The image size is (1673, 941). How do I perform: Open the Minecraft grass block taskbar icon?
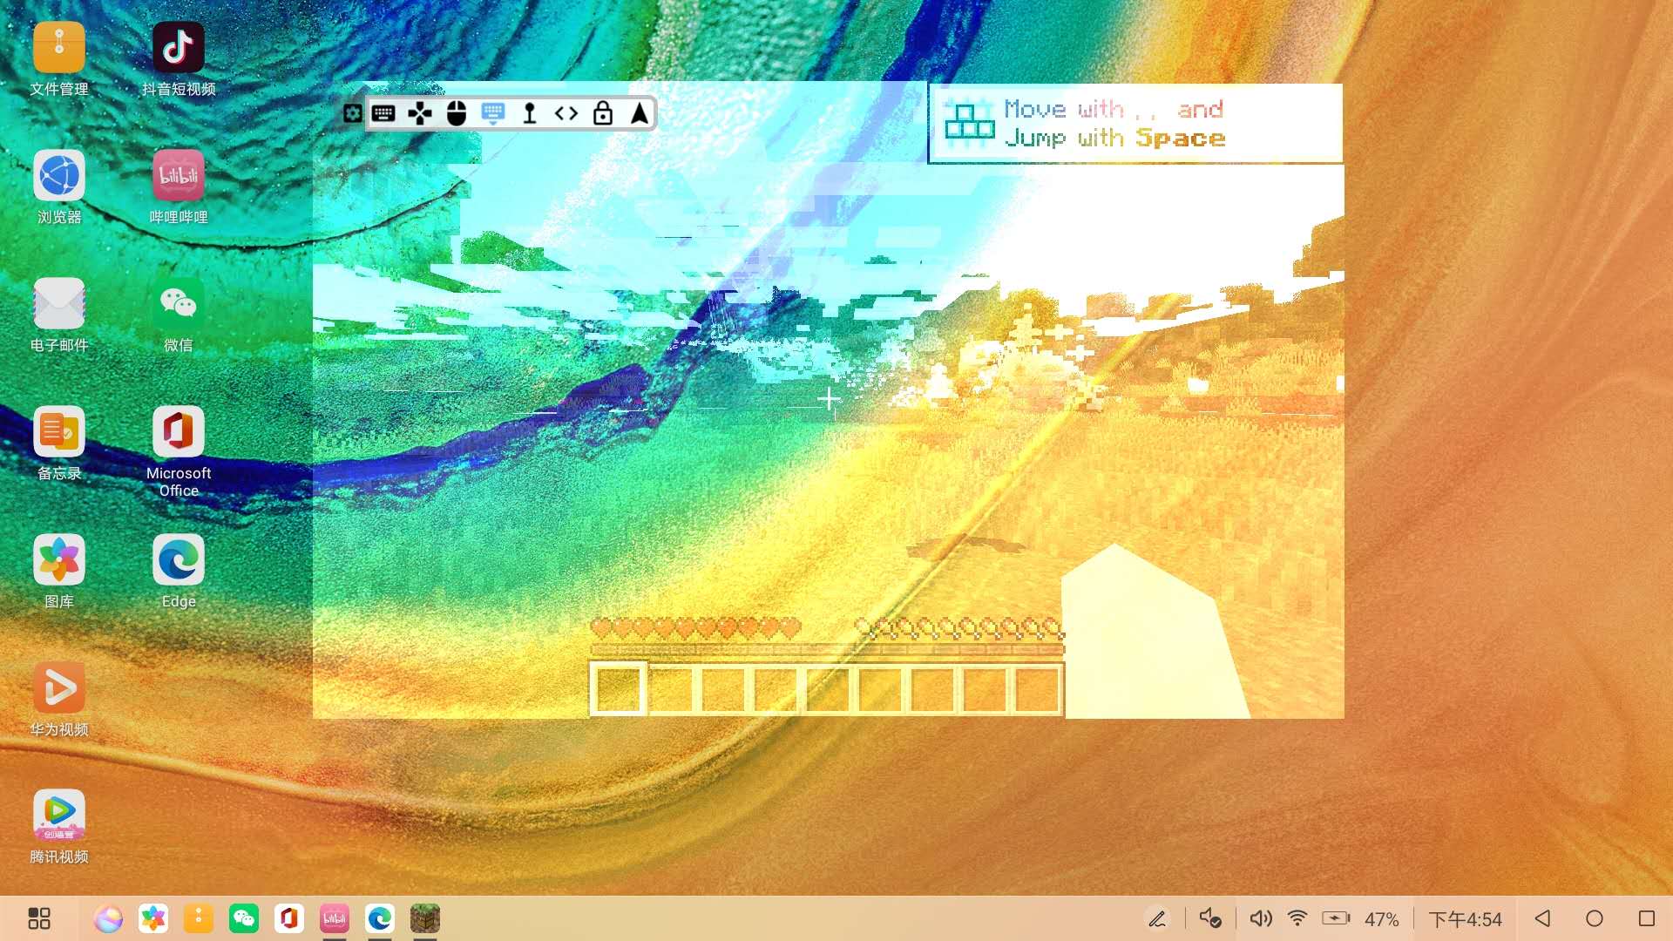pos(425,918)
